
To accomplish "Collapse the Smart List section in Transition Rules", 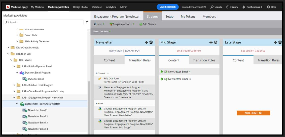I will (96, 73).
